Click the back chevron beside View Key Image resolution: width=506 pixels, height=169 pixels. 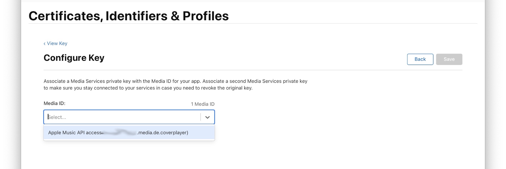click(x=45, y=44)
